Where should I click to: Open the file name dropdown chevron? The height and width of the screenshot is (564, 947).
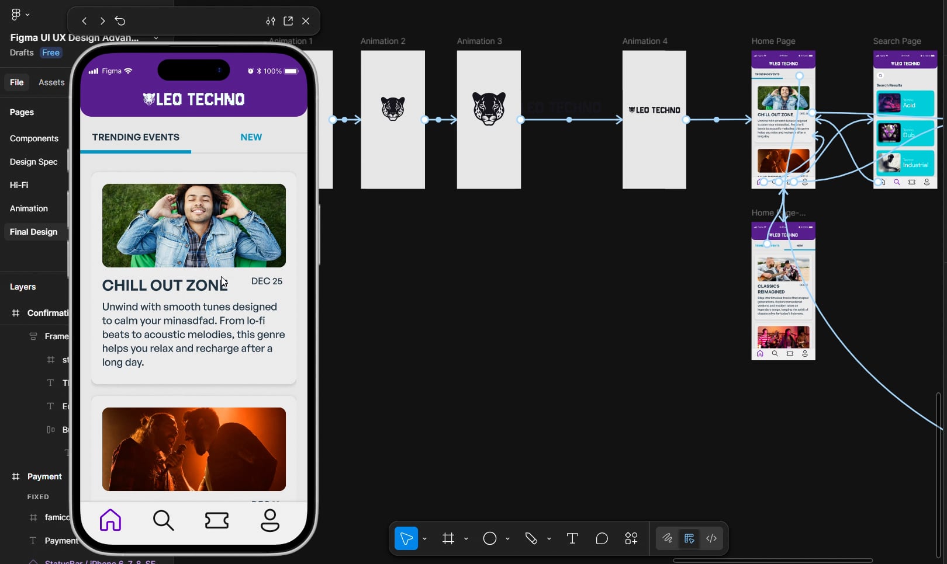click(156, 38)
